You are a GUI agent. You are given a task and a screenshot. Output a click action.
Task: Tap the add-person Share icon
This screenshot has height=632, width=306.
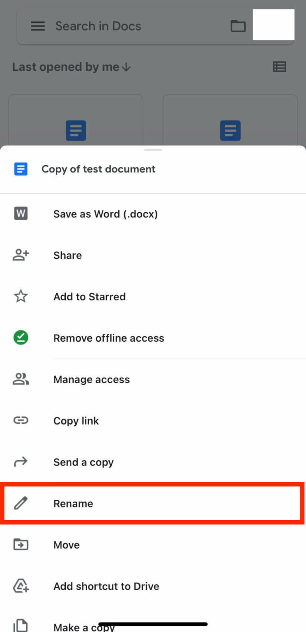click(x=21, y=255)
